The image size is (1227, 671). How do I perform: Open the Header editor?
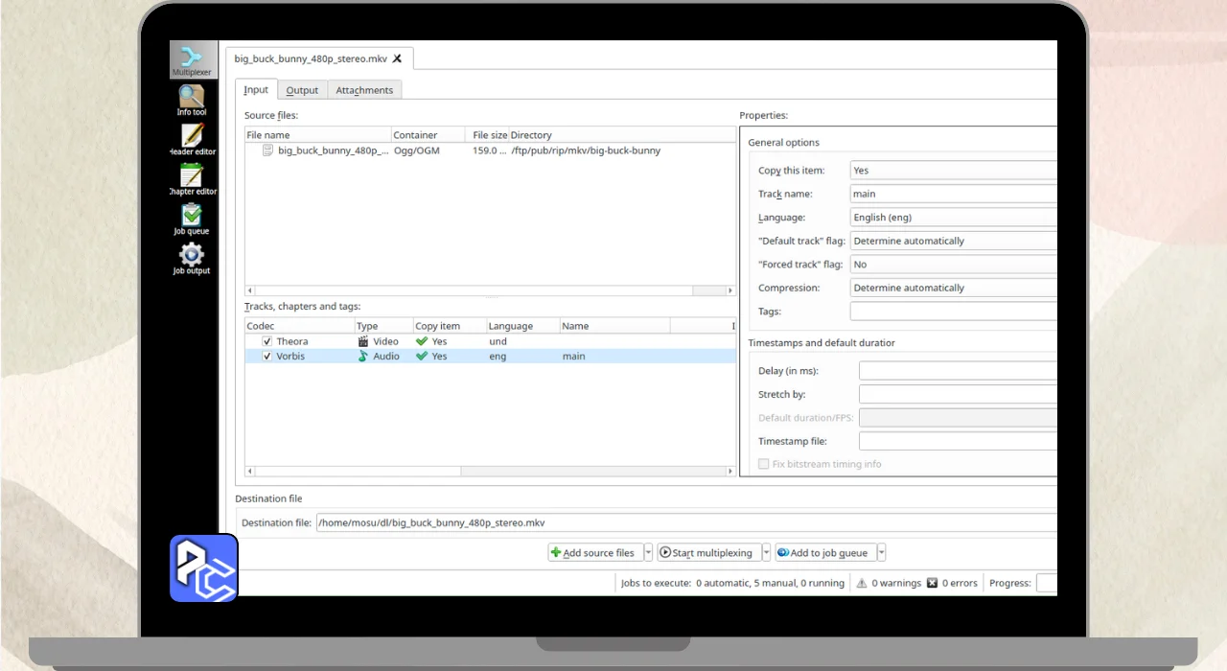coord(192,139)
